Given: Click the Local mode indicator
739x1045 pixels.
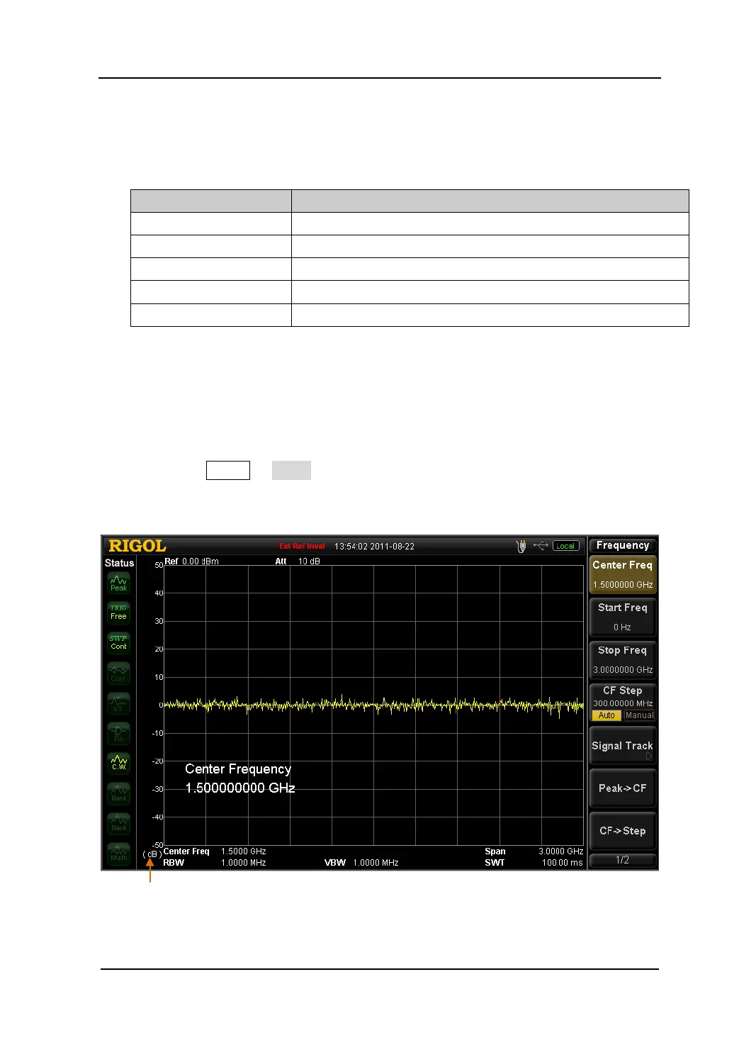Looking at the screenshot, I should point(565,546).
